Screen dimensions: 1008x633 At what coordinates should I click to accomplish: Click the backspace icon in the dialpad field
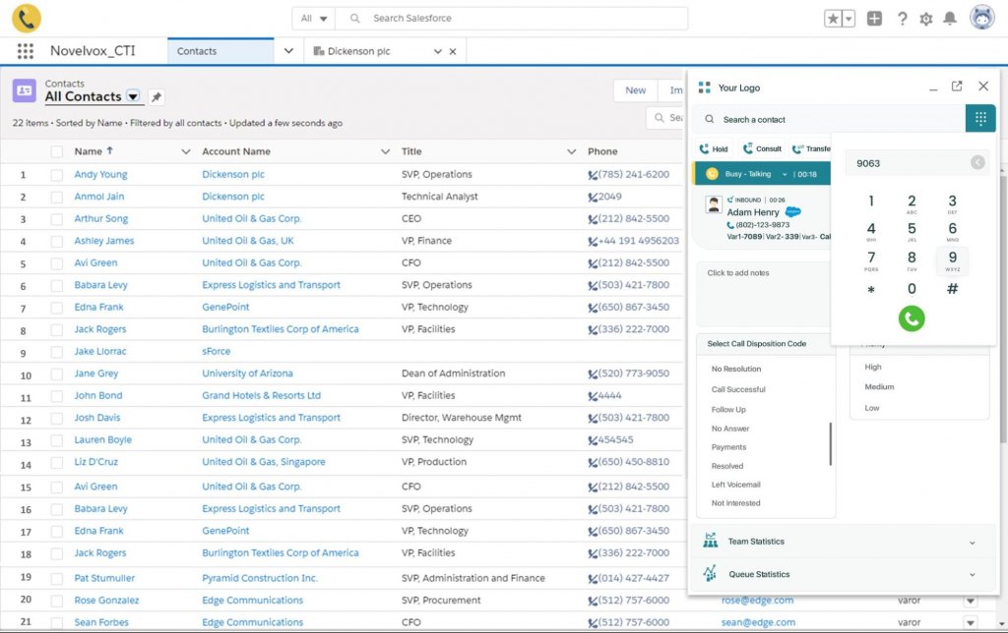[x=977, y=163]
